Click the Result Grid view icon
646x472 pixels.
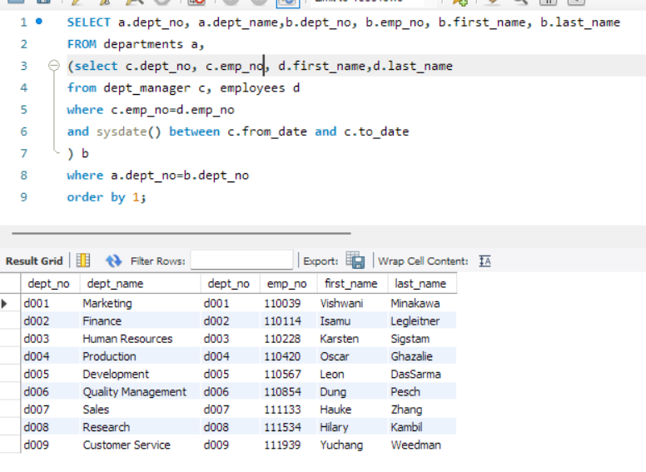point(83,261)
